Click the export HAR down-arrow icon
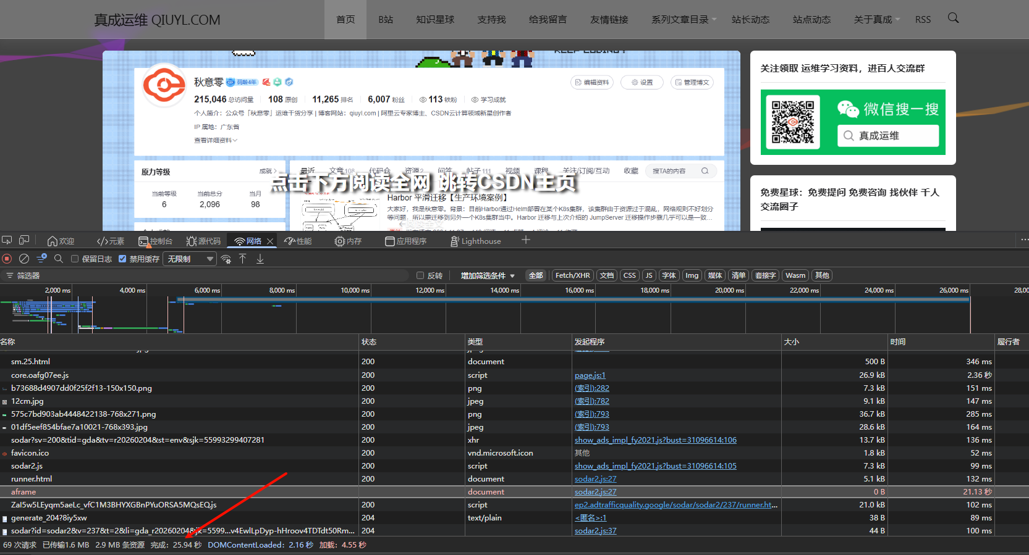This screenshot has height=555, width=1029. (x=260, y=259)
